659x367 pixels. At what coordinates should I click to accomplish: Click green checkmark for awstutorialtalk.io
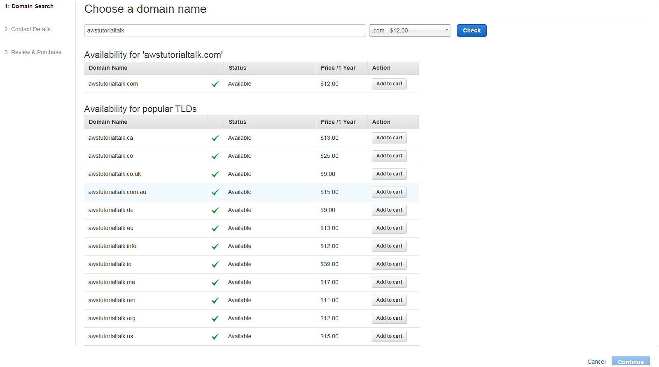(215, 265)
